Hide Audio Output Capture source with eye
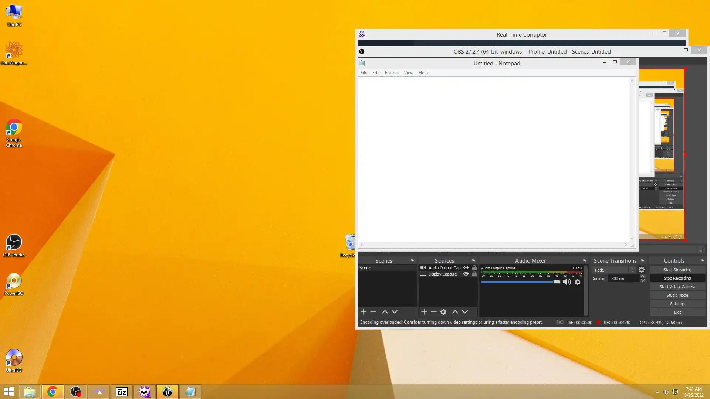710x399 pixels. (x=466, y=267)
